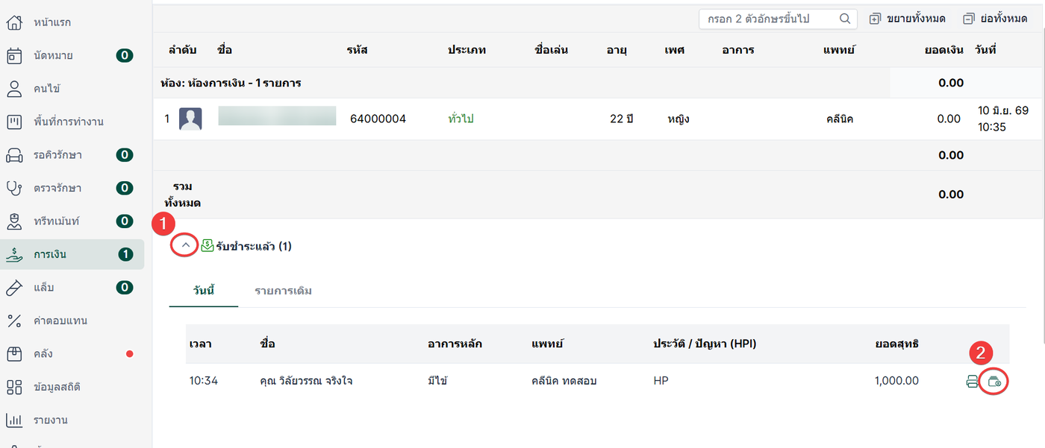Click the ขยายทั้งหมด expand-all icon
The height and width of the screenshot is (448, 1045).
876,19
